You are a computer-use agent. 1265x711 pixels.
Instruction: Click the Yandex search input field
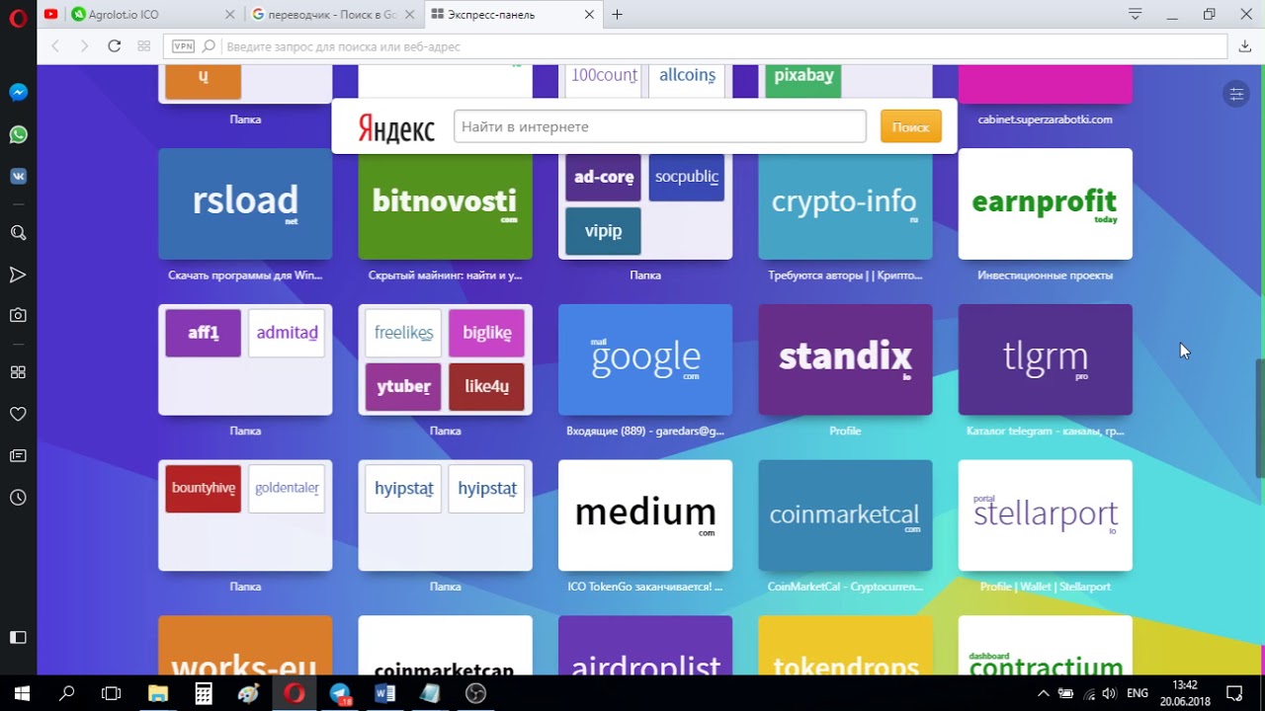[659, 126]
